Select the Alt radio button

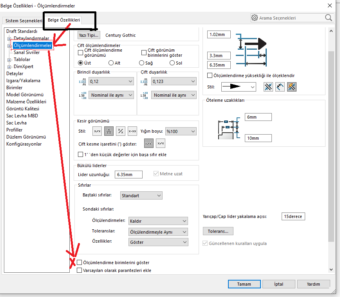click(111, 63)
